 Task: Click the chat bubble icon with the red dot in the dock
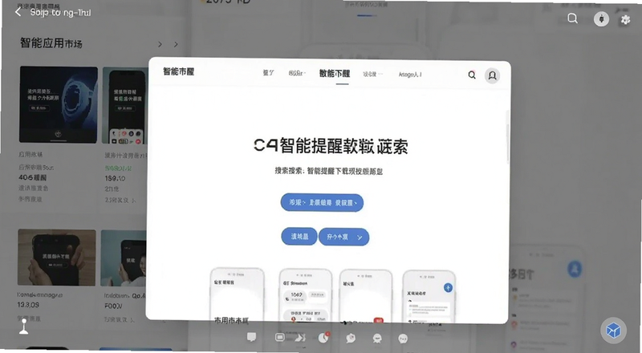(x=351, y=338)
